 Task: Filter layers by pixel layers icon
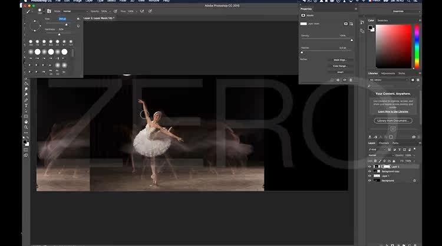tap(390, 149)
